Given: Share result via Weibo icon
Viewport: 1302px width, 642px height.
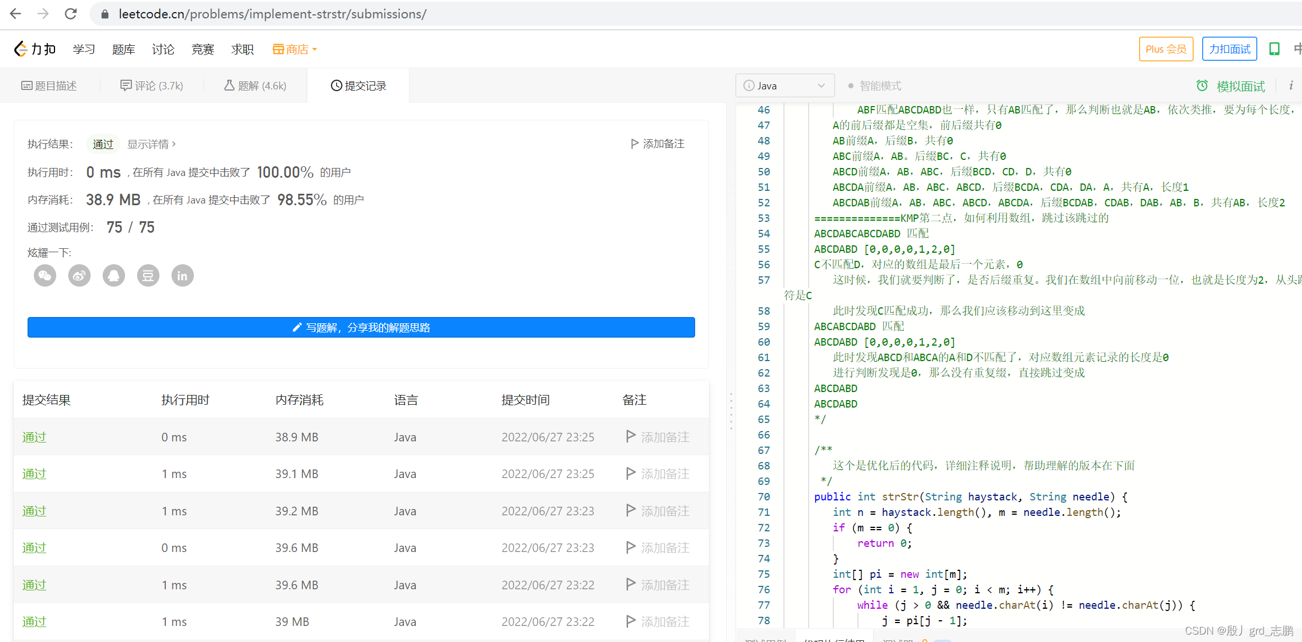Looking at the screenshot, I should coord(79,276).
